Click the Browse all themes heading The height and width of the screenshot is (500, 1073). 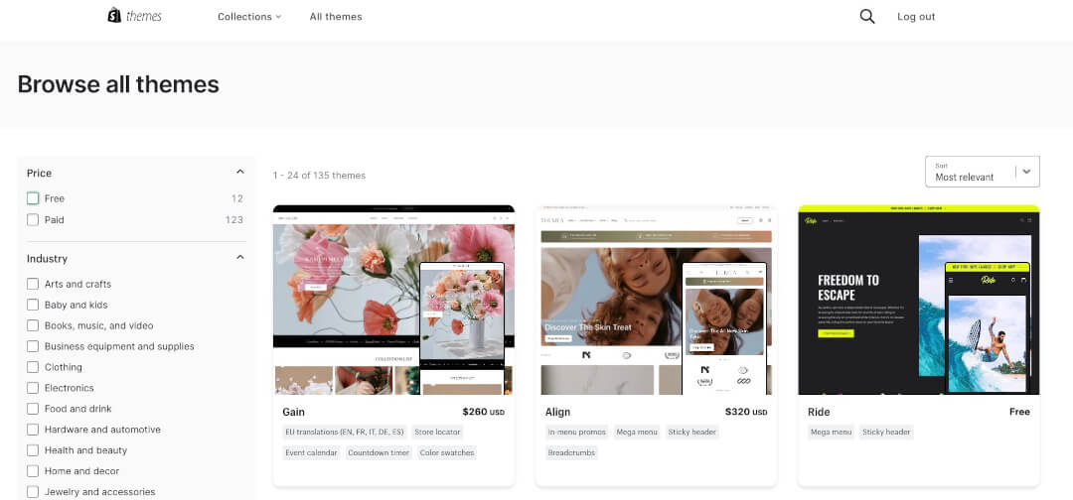[118, 84]
